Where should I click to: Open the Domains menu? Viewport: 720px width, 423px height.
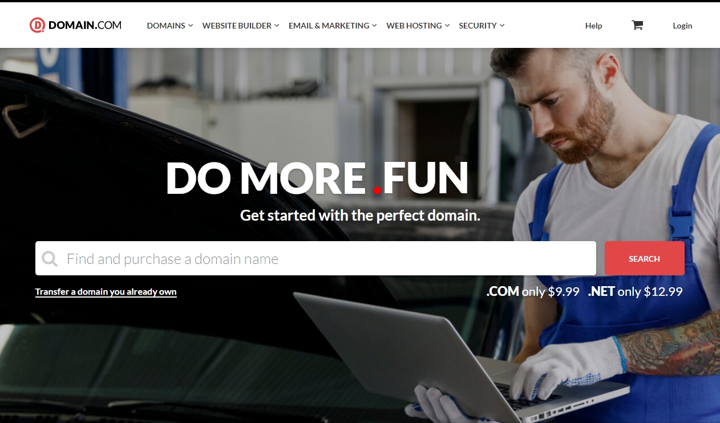coord(166,26)
